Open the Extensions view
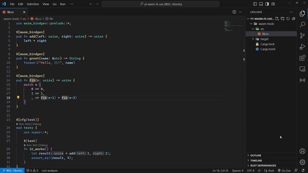Viewport: 308px width, 173px height. coord(302,58)
